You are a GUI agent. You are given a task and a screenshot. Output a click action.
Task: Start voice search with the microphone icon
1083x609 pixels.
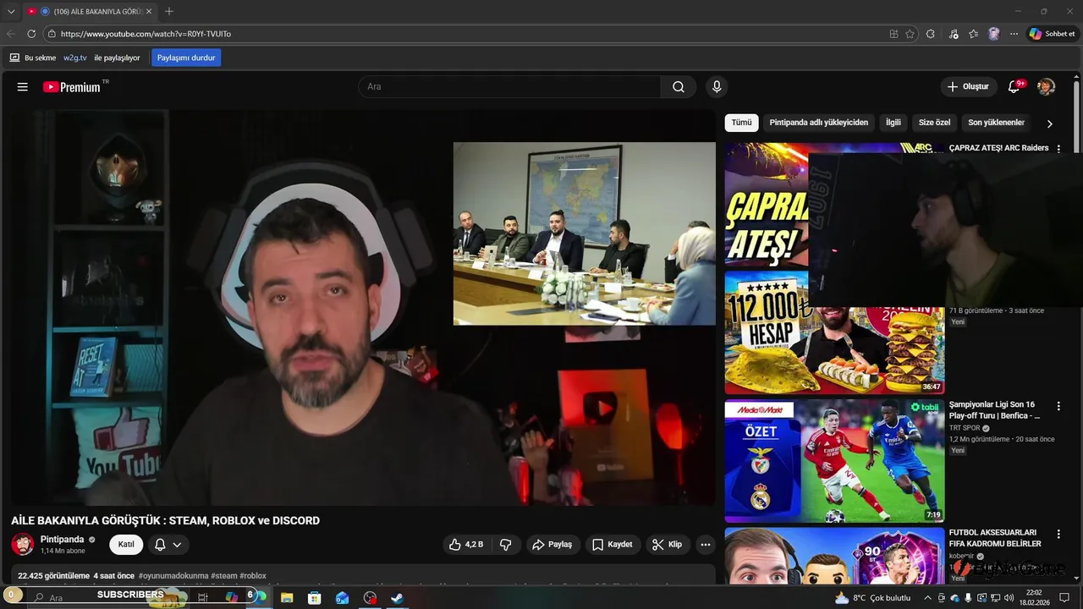click(x=717, y=86)
